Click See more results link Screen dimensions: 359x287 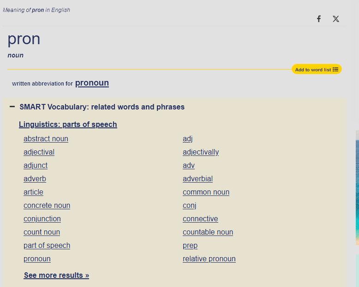56,276
